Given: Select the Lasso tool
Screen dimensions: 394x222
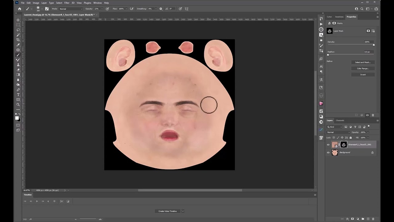Looking at the screenshot, I should tap(18, 30).
